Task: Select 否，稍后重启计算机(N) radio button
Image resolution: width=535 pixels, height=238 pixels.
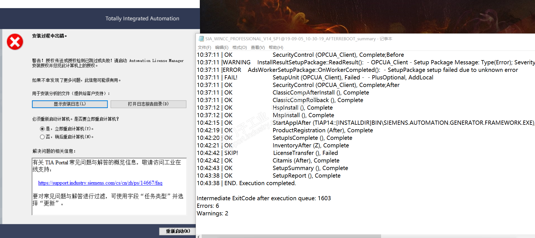Action: click(x=42, y=137)
